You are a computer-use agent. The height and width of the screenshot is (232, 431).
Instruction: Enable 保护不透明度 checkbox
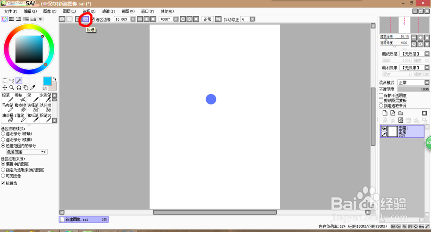point(381,95)
